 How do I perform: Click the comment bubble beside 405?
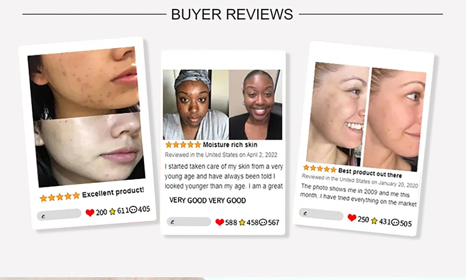[133, 210]
